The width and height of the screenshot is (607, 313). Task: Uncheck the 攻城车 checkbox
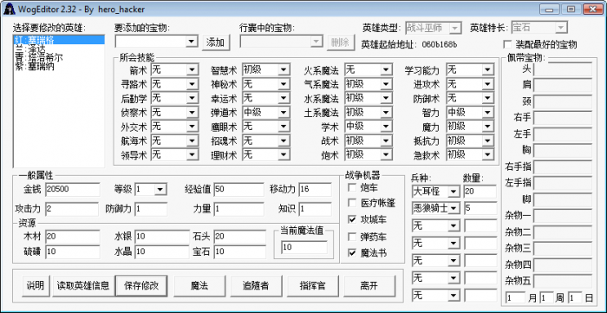pos(352,219)
